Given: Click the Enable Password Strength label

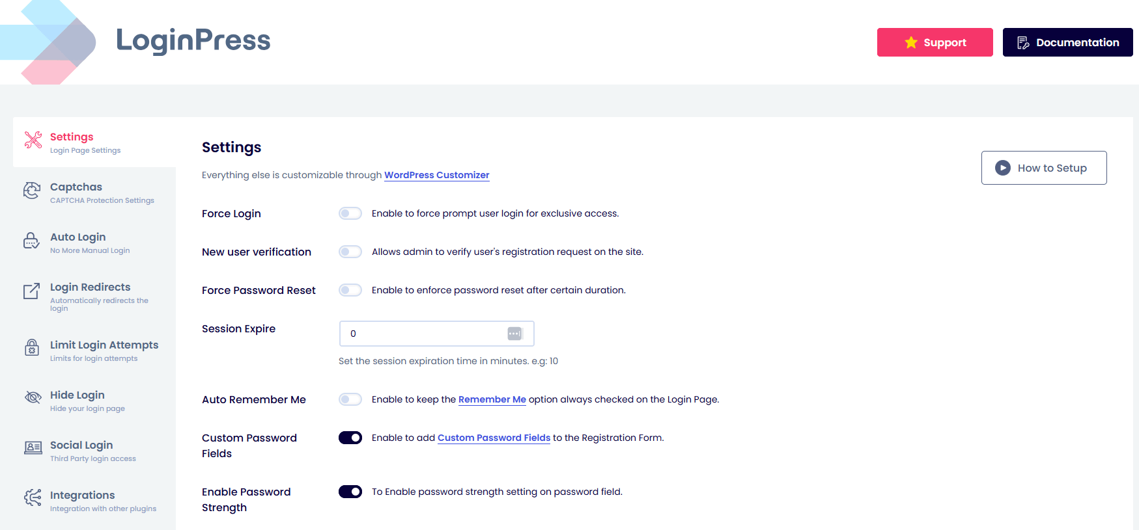Looking at the screenshot, I should pos(246,499).
